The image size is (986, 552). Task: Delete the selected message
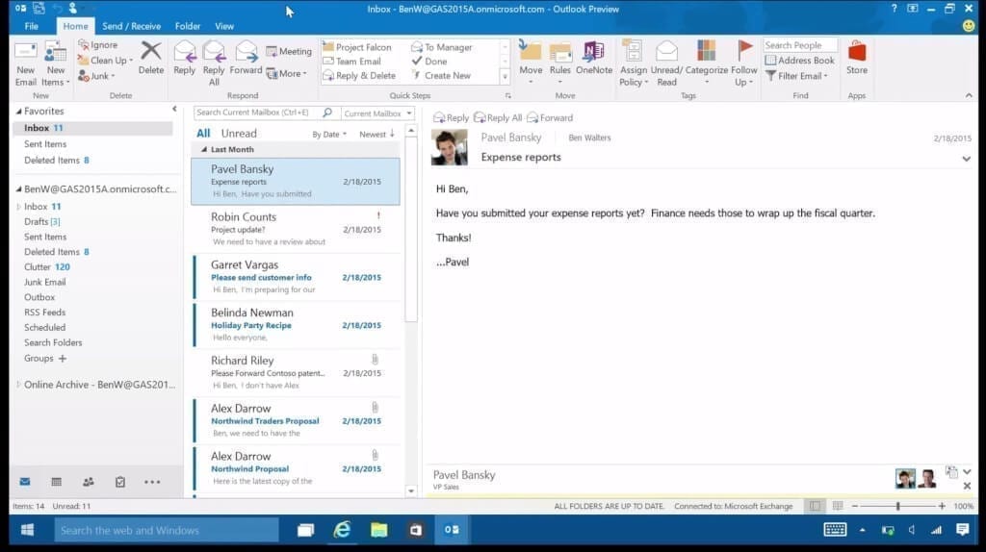tap(151, 58)
